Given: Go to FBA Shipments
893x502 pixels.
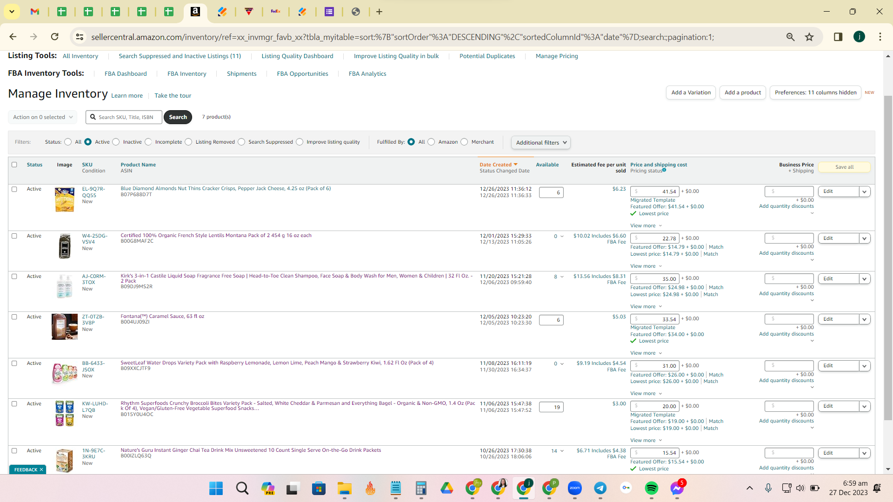Looking at the screenshot, I should pyautogui.click(x=241, y=74).
